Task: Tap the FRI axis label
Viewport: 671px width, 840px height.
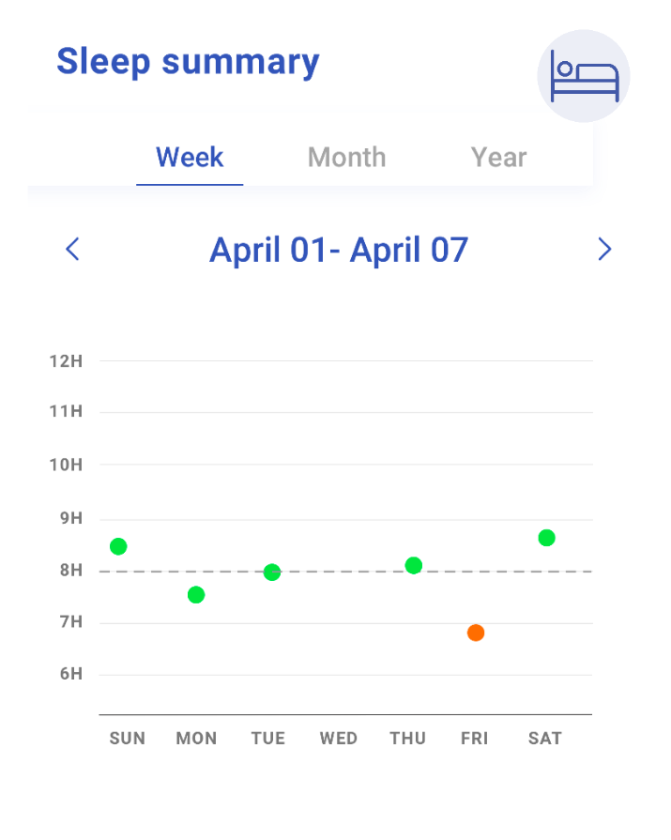Action: [x=475, y=739]
